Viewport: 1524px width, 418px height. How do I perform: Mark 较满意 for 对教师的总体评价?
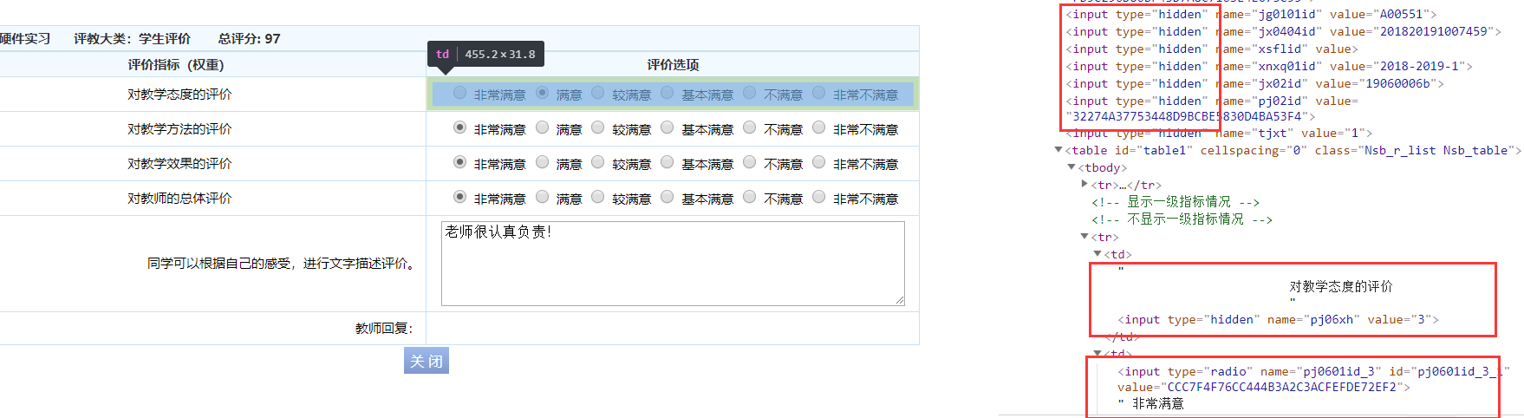(597, 197)
